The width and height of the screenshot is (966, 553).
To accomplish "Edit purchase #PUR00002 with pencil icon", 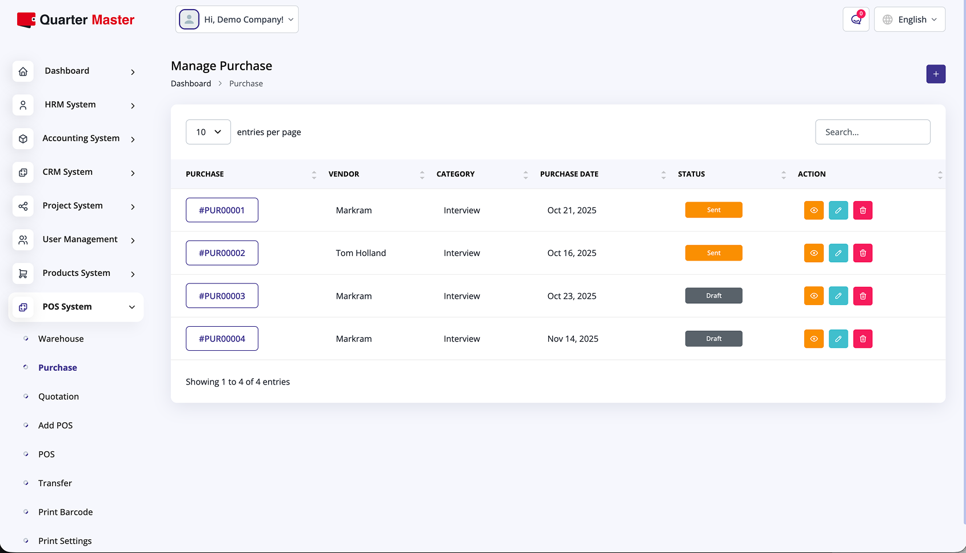I will (x=838, y=253).
